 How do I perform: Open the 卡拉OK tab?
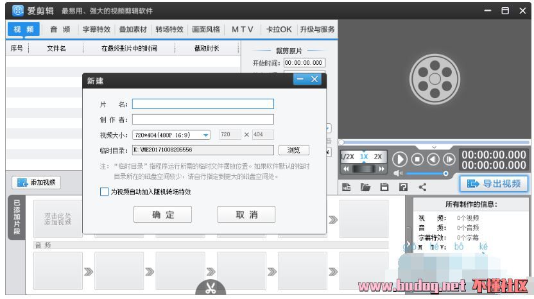(x=279, y=30)
